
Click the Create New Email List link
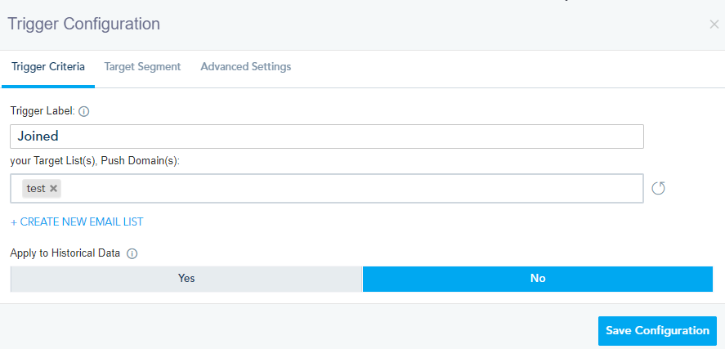click(x=77, y=221)
